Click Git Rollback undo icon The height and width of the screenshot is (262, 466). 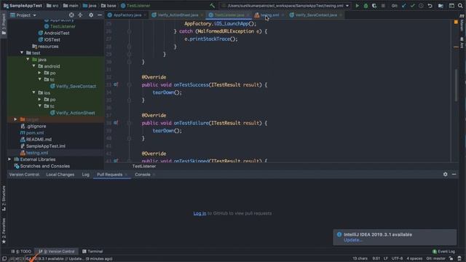click(430, 6)
